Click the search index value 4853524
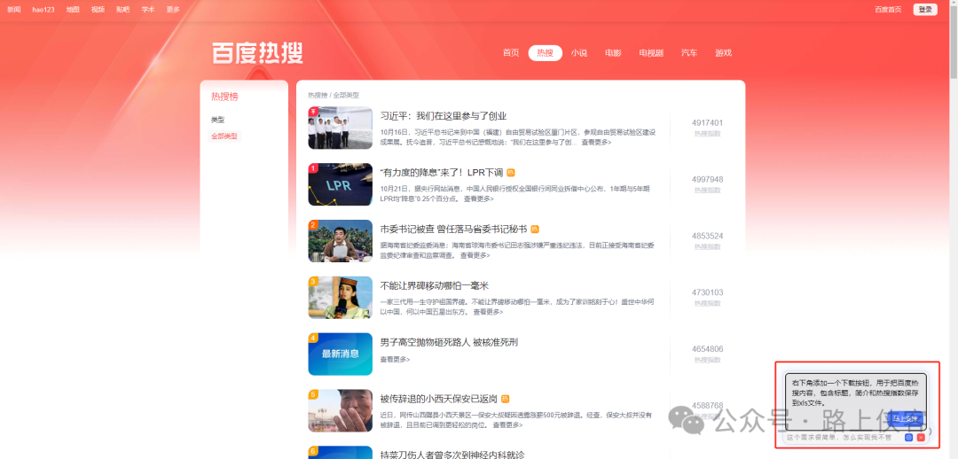 708,236
